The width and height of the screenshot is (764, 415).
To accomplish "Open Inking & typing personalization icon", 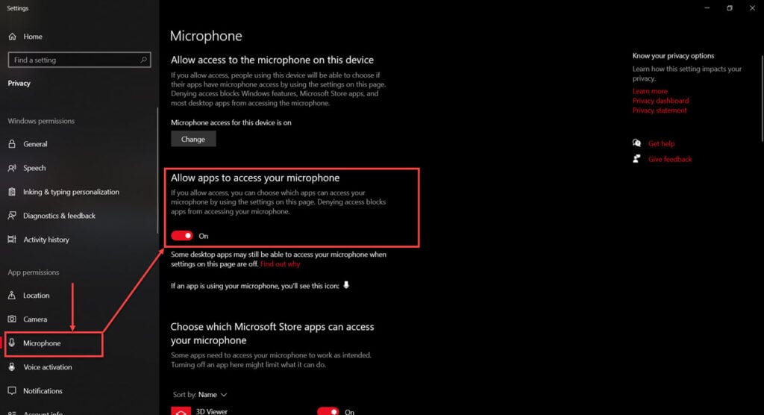I will (x=12, y=192).
